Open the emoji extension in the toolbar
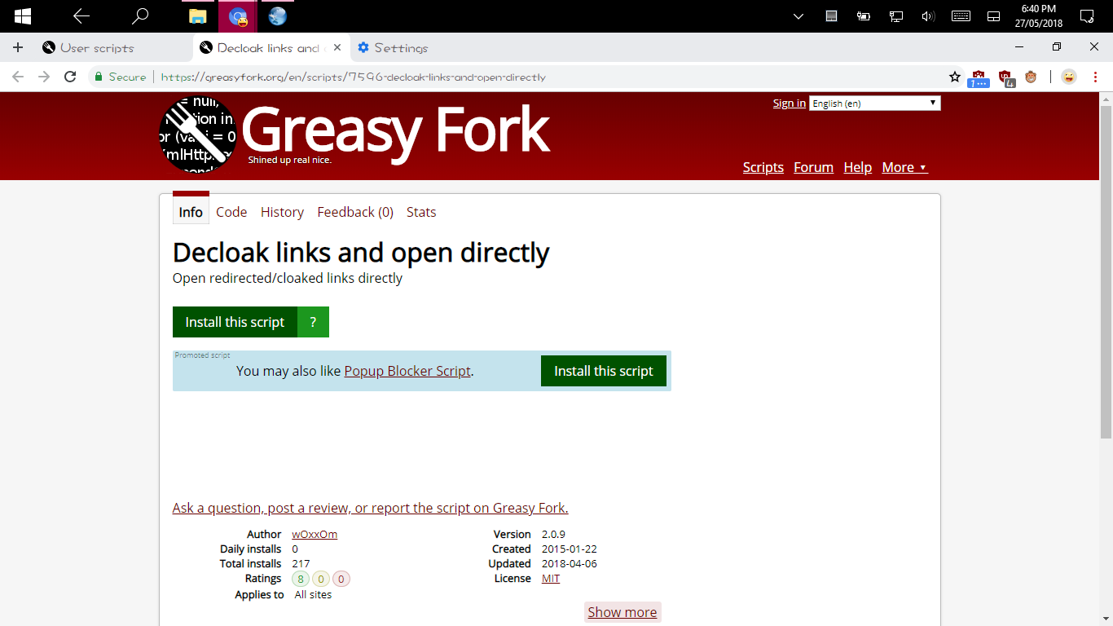This screenshot has height=626, width=1113. click(1068, 77)
